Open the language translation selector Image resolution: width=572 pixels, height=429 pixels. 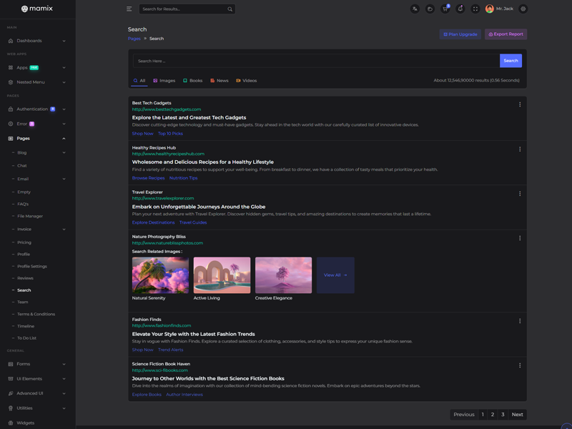[415, 9]
